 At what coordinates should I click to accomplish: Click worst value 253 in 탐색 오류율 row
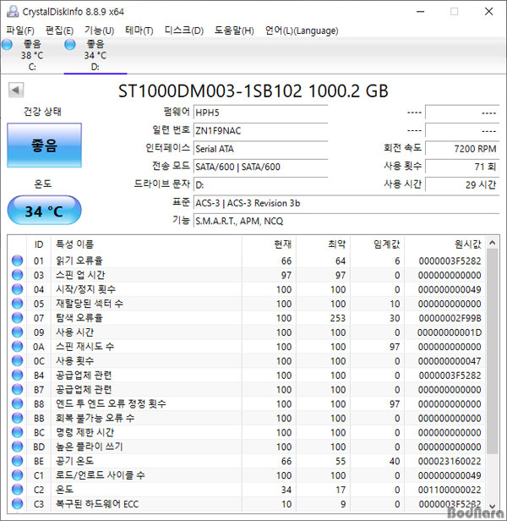click(338, 318)
